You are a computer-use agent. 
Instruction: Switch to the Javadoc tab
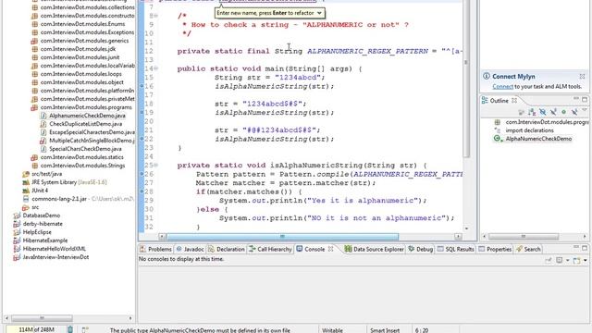point(190,249)
